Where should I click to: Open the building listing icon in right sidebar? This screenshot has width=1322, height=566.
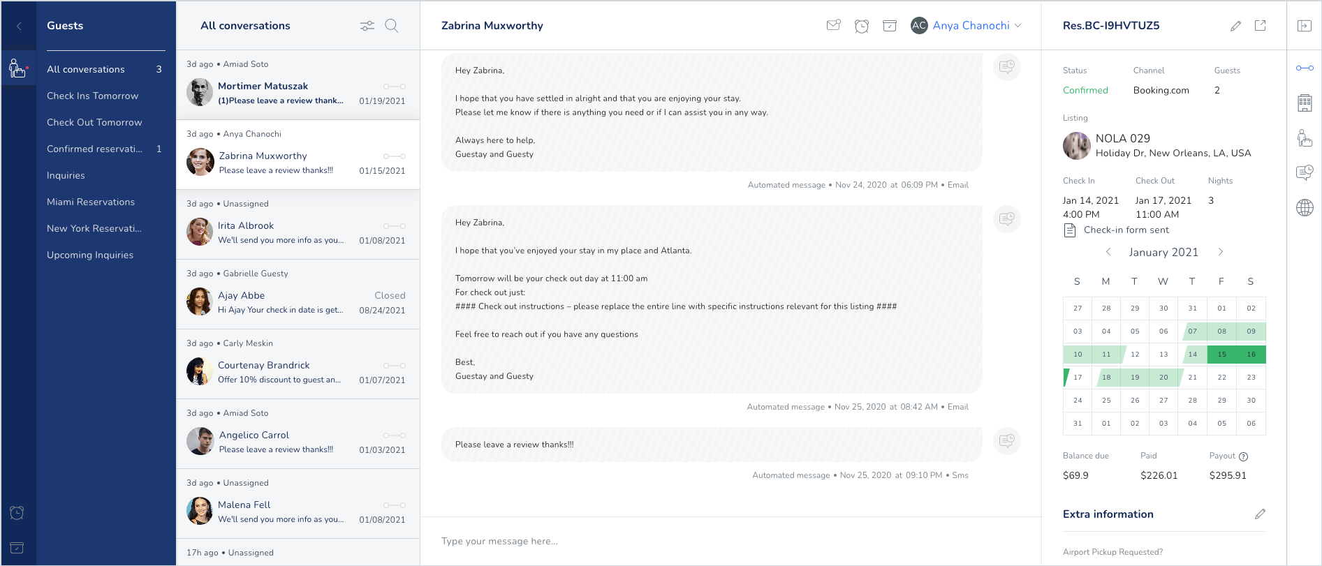coord(1304,103)
